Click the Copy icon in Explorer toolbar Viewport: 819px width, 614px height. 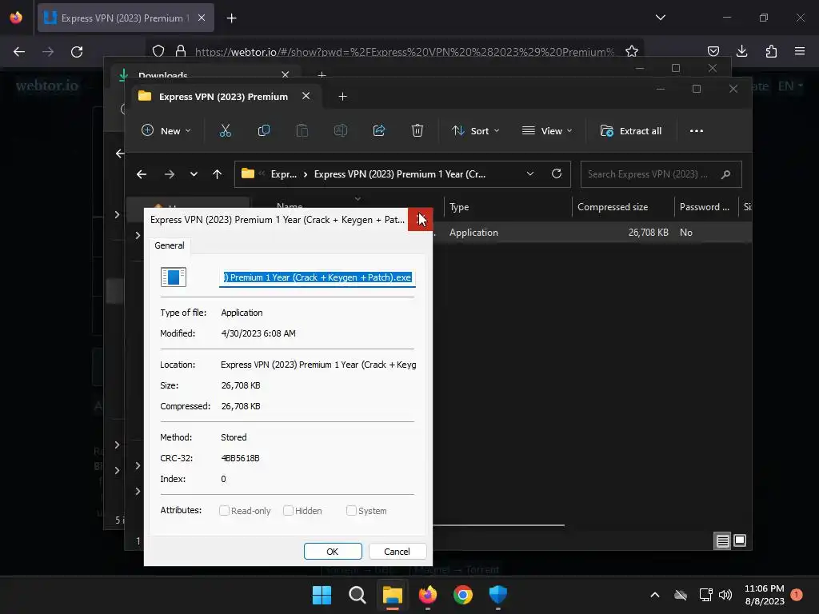coord(264,130)
